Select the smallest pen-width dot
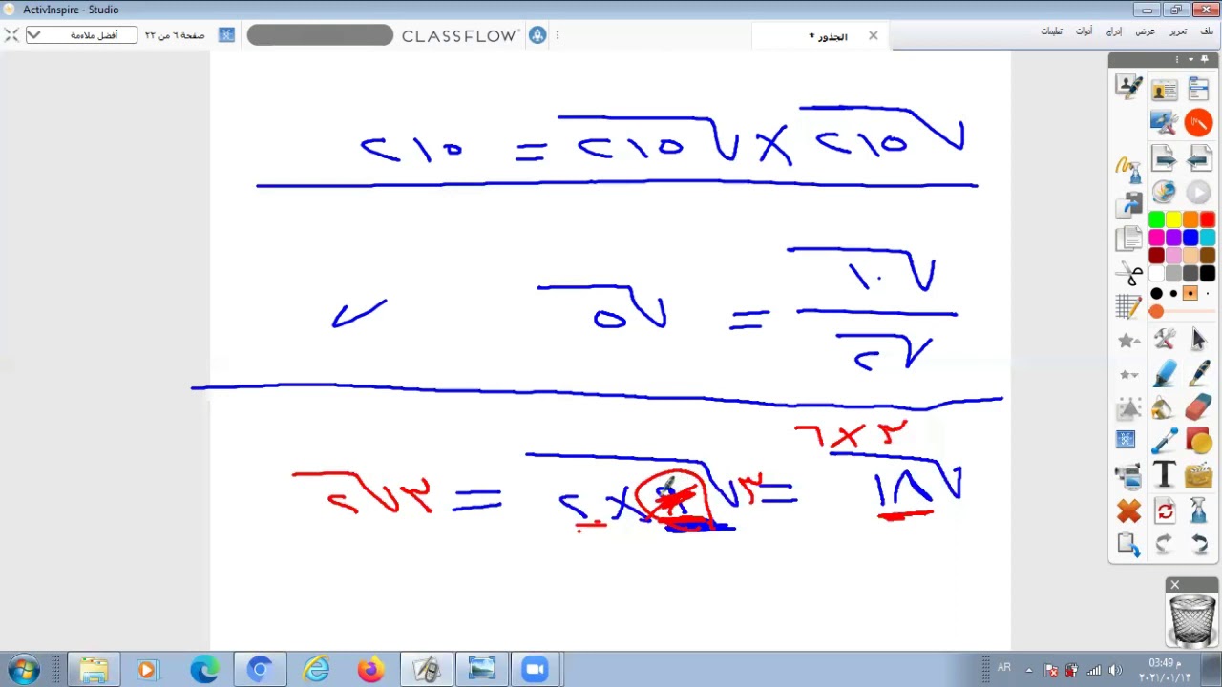The image size is (1222, 687). [x=1208, y=294]
